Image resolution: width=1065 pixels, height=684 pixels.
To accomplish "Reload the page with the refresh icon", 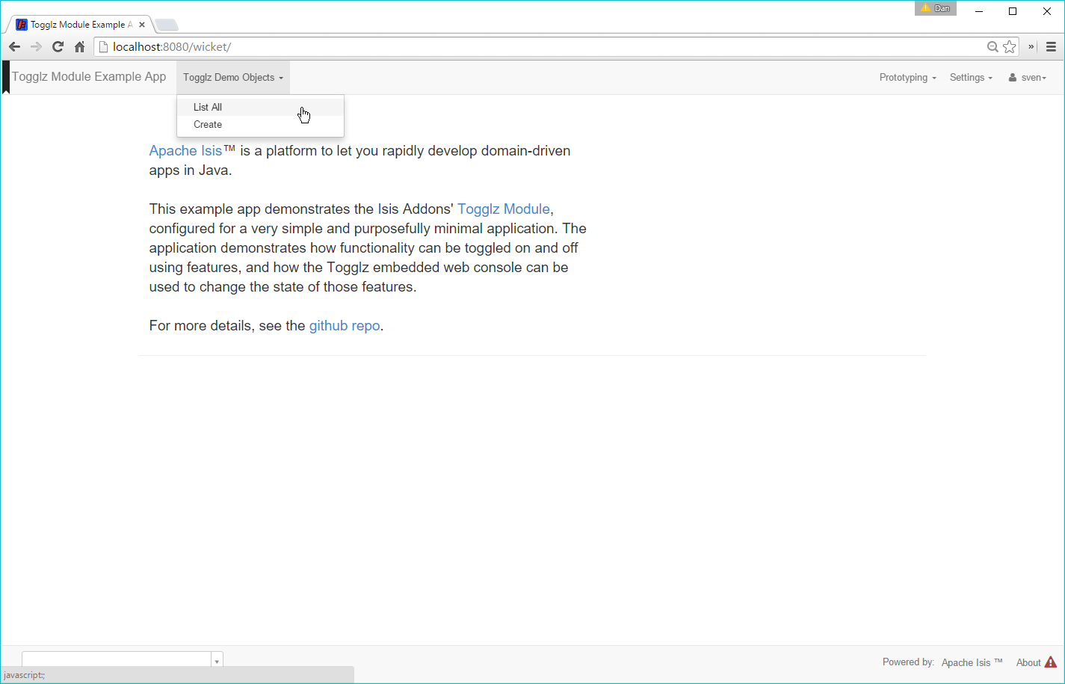I will point(58,46).
